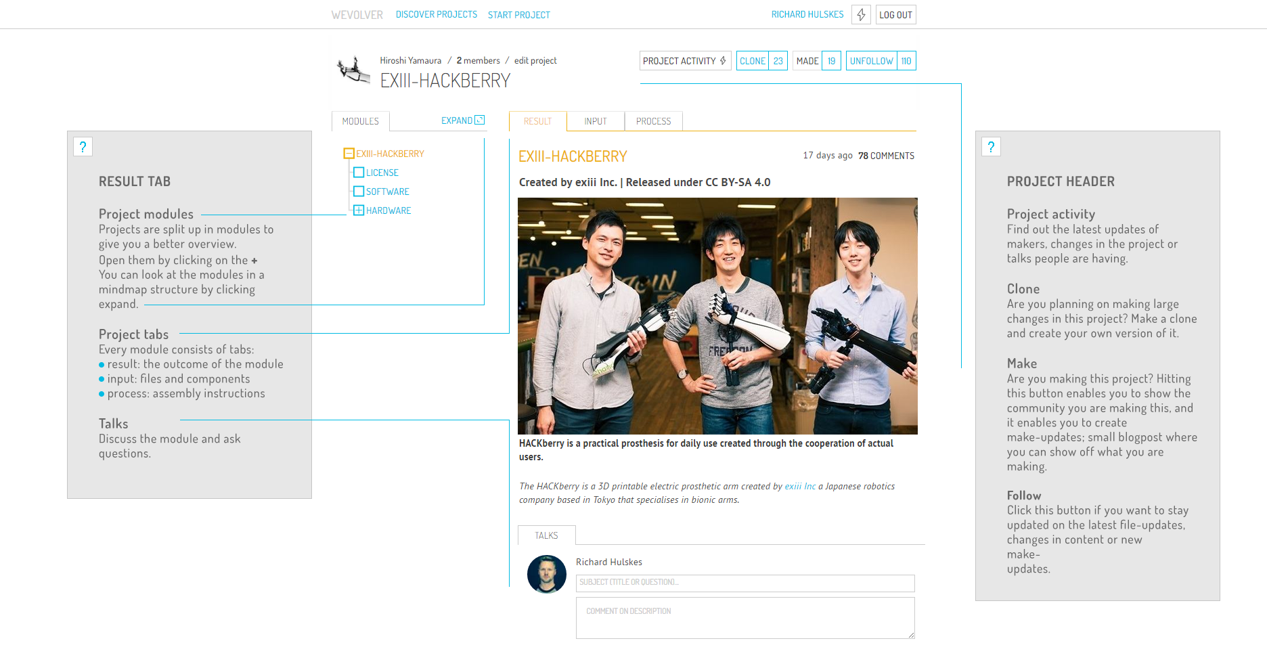Click the LOG OUT button
This screenshot has width=1267, height=664.
(896, 15)
